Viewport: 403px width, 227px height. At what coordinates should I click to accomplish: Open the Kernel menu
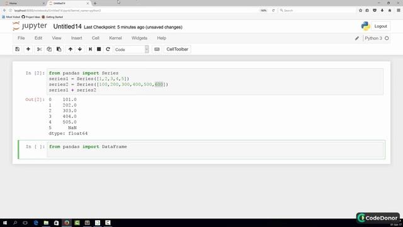[115, 38]
